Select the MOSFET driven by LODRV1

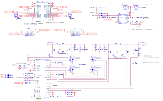71,69
